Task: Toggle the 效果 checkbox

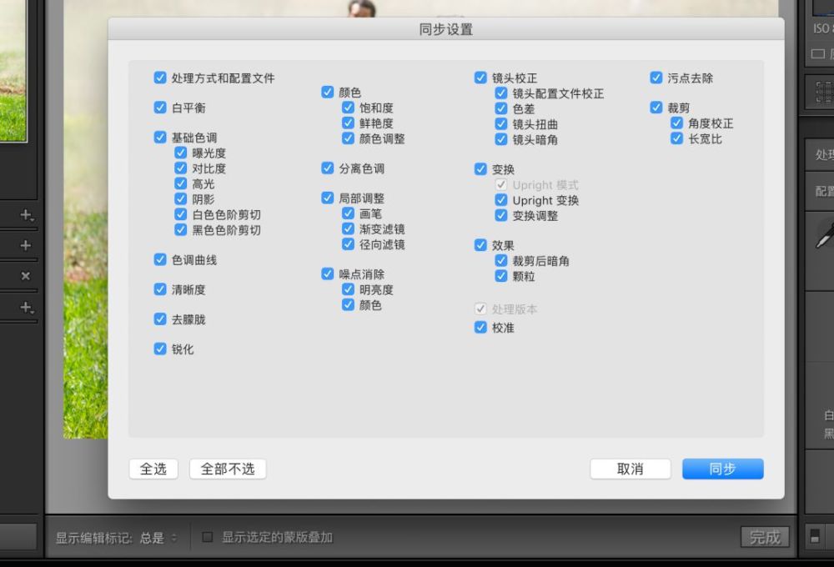Action: tap(481, 245)
